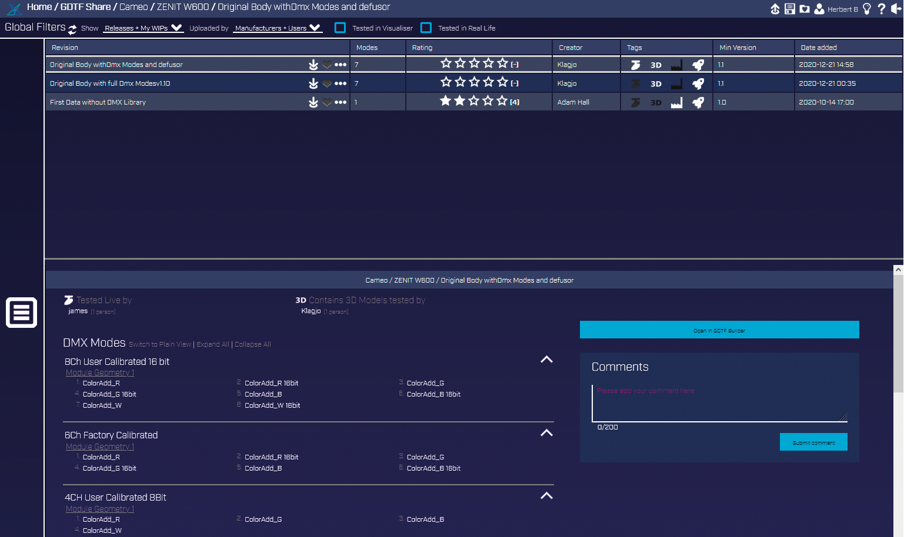Favorite Original Body with full Dmx Modesv1.10

click(327, 83)
